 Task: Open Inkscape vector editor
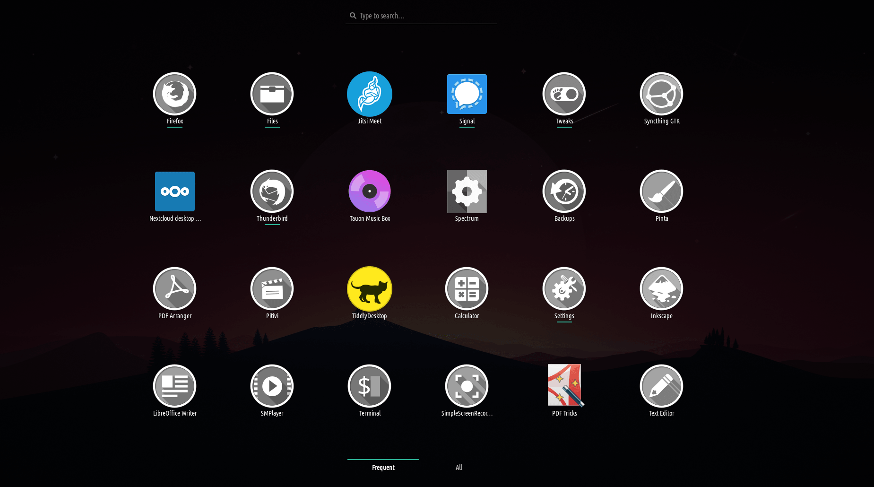tap(661, 289)
